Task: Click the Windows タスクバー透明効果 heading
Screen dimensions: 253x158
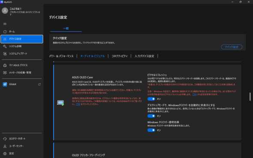Action: 163,122
